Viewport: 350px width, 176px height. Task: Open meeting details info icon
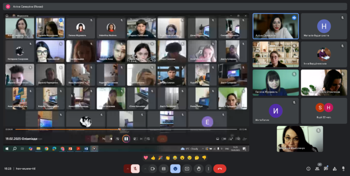[x=308, y=169]
